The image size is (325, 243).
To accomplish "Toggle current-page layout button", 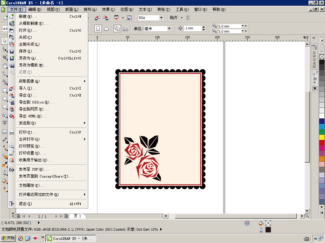I will pyautogui.click(x=125, y=28).
